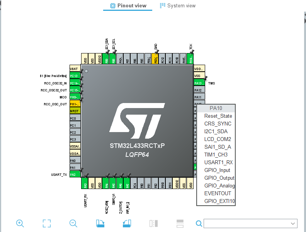This screenshot has height=232, width=306.
Task: Click the PC0 pin
Action: [75, 119]
